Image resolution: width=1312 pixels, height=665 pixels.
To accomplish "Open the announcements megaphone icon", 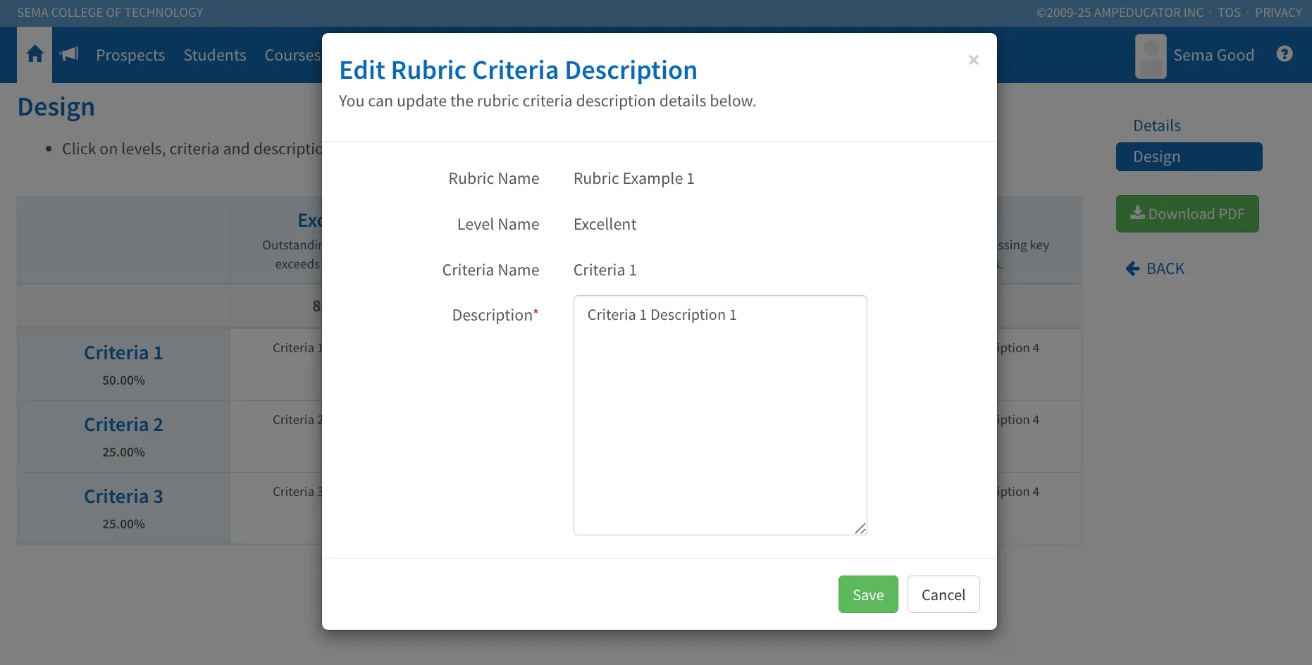I will (x=69, y=54).
